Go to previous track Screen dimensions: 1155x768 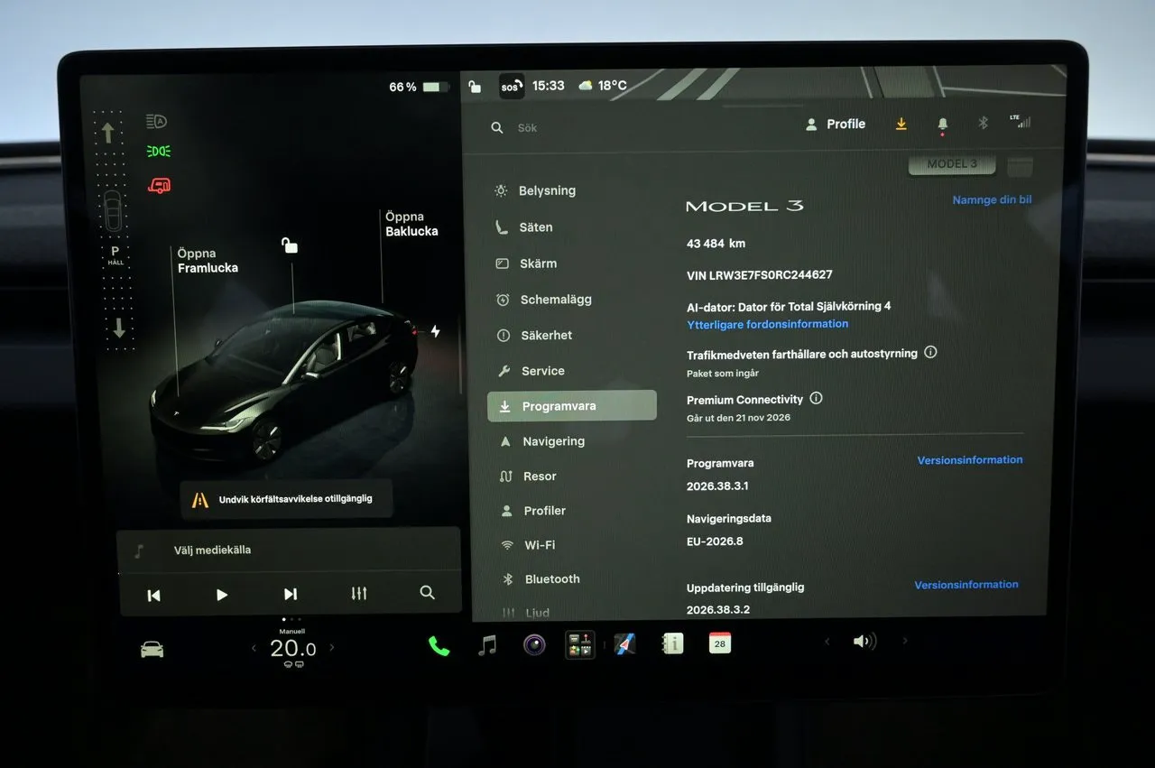click(x=153, y=595)
